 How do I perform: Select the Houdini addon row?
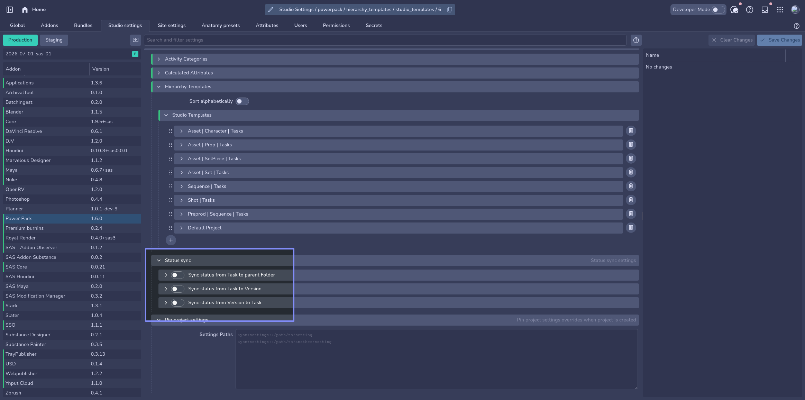(72, 151)
